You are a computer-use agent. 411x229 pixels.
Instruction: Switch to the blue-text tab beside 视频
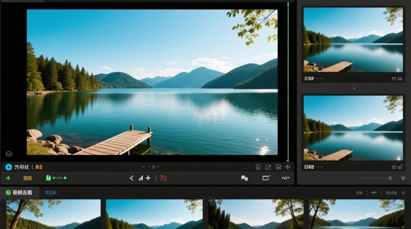[x=50, y=193]
